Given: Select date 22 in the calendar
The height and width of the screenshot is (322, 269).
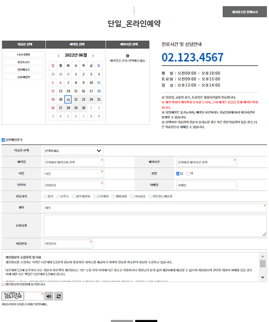Looking at the screenshot, I should click(76, 100).
